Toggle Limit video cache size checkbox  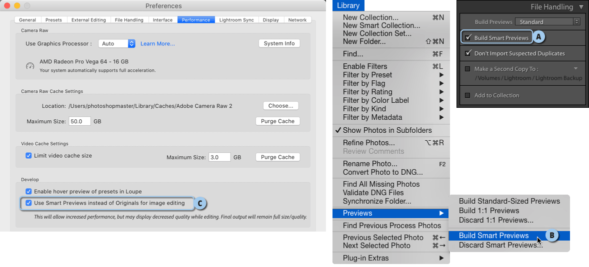tap(28, 155)
